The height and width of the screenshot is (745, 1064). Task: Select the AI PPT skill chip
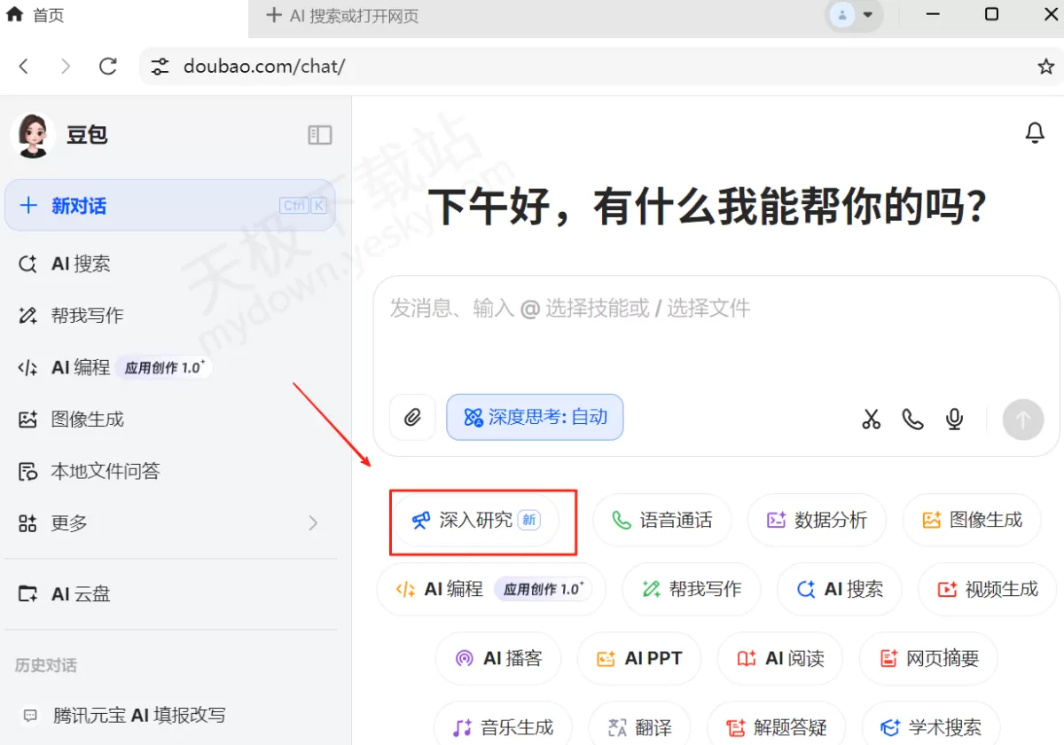coord(638,658)
